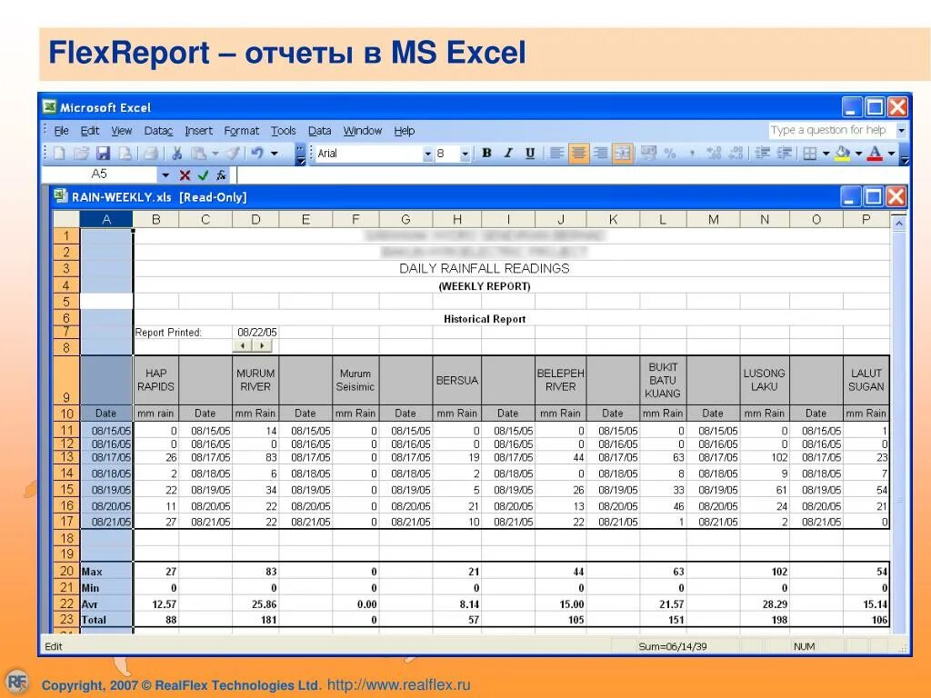The height and width of the screenshot is (698, 931).
Task: Open the Insert menu
Action: point(198,131)
